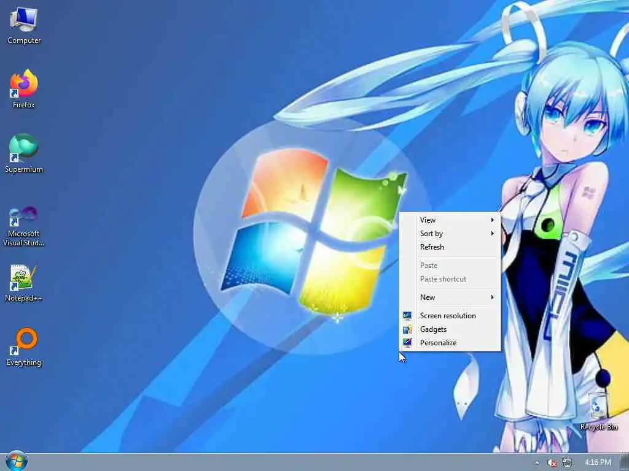Open the Windows Start orb
Screen dimensions: 629x471
(x=17, y=461)
